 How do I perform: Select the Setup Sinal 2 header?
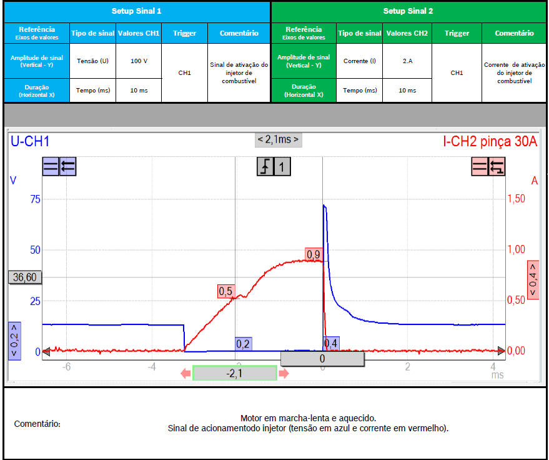(408, 11)
